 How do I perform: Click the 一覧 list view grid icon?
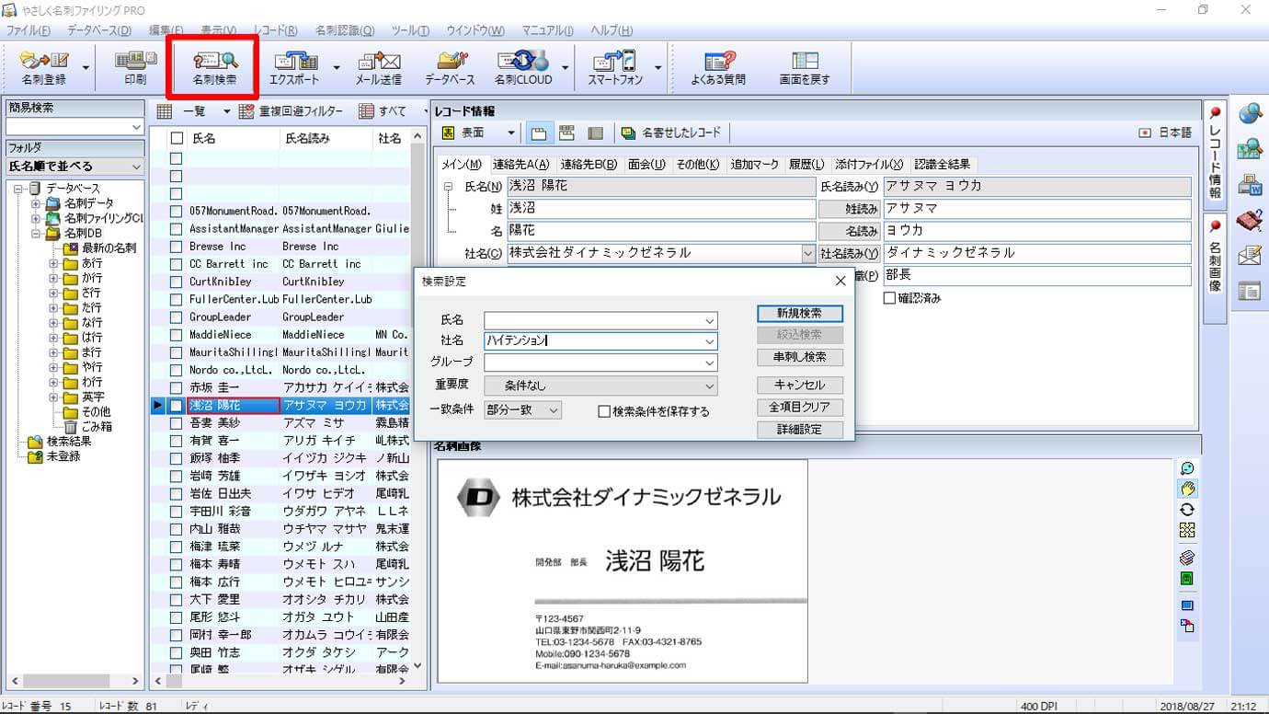[x=165, y=111]
